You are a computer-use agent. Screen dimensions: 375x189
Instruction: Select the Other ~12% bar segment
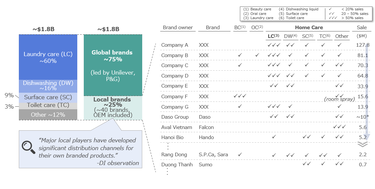[48, 115]
